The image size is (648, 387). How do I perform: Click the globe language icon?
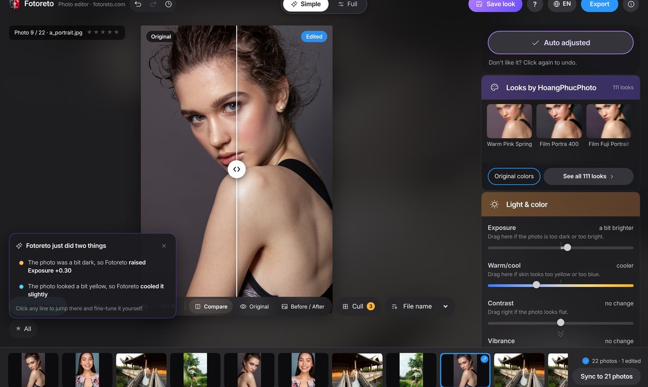(557, 4)
